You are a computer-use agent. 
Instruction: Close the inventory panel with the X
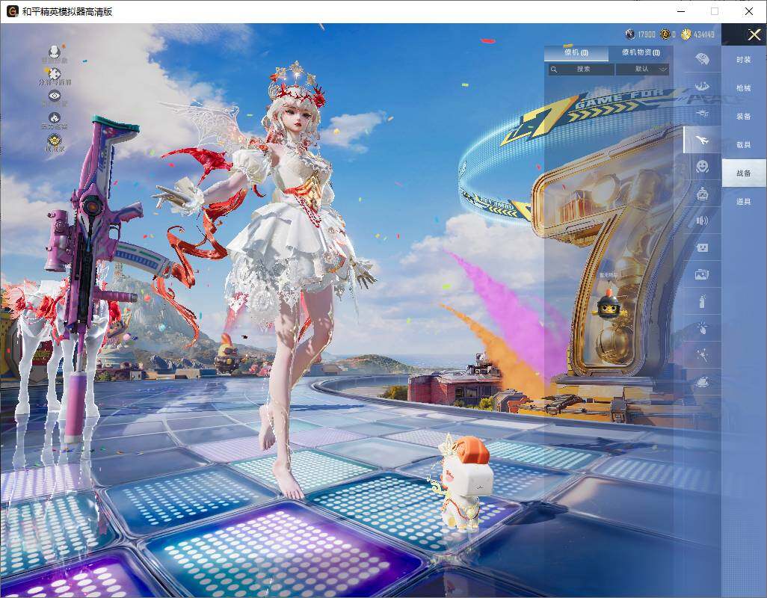[754, 34]
